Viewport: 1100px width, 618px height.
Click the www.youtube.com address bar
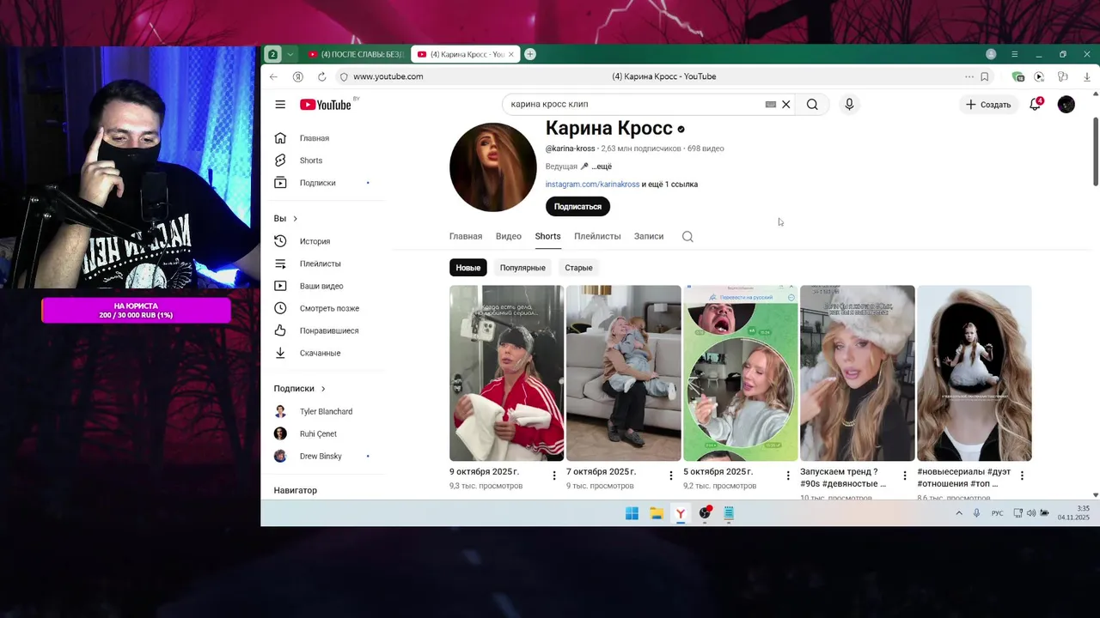388,76
